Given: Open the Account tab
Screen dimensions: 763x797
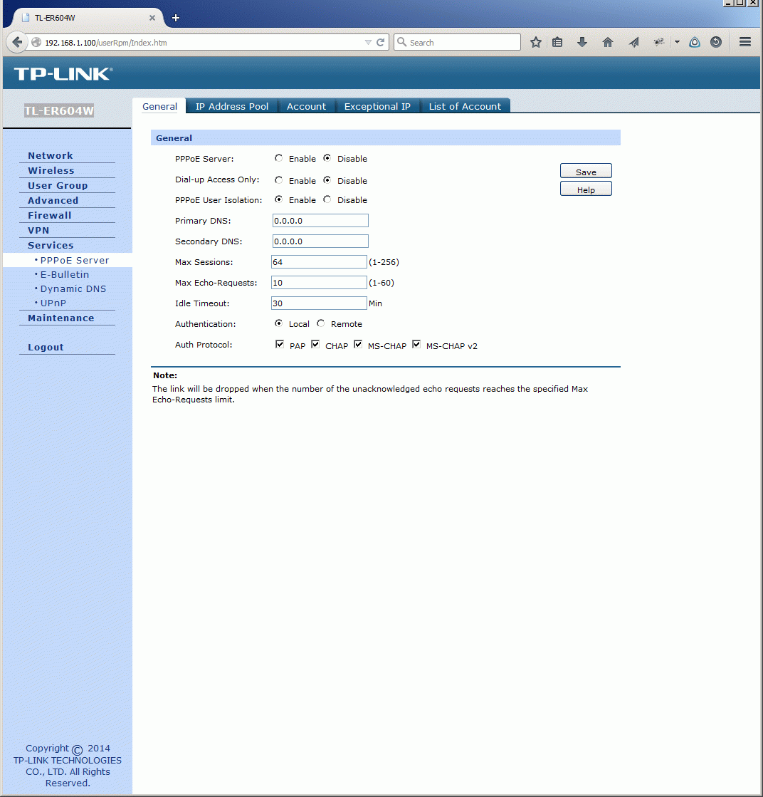Looking at the screenshot, I should (x=306, y=106).
